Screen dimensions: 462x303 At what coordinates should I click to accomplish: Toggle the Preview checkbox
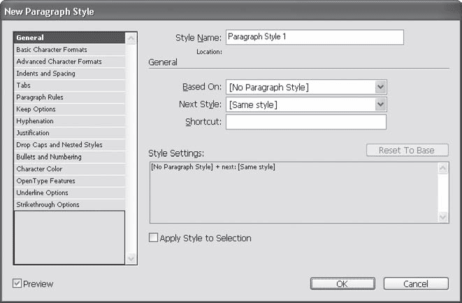tap(17, 283)
